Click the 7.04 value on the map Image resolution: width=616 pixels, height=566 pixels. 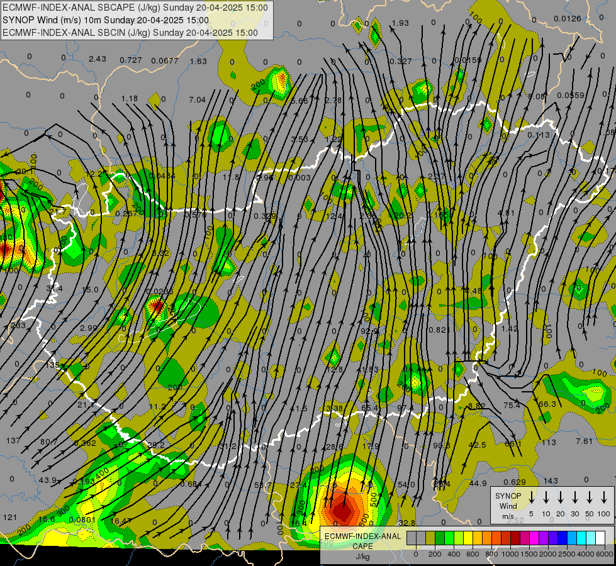(197, 100)
